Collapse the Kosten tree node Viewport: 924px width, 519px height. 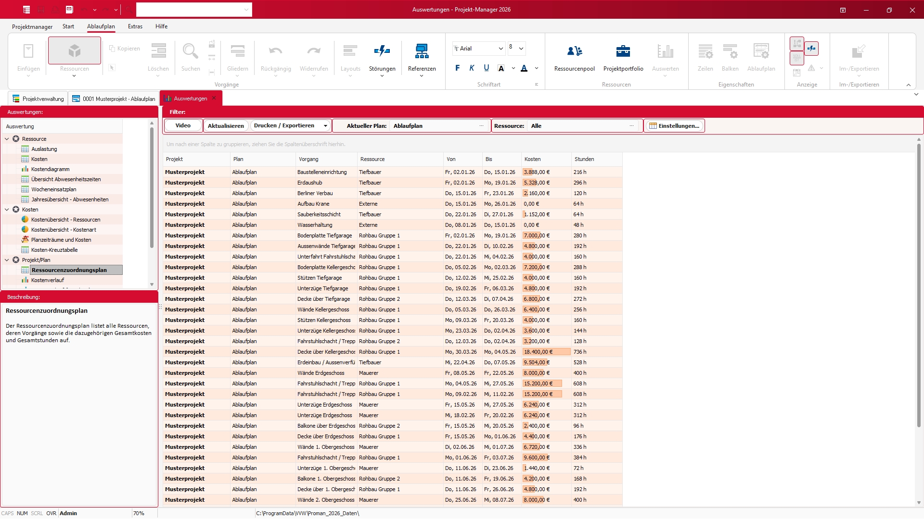(7, 210)
